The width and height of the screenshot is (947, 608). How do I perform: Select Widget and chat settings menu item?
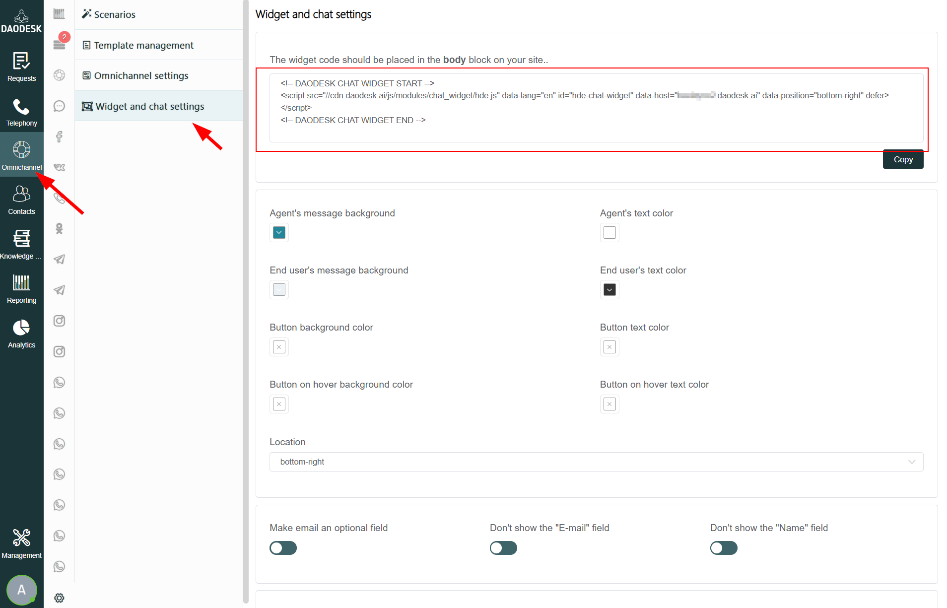(159, 106)
